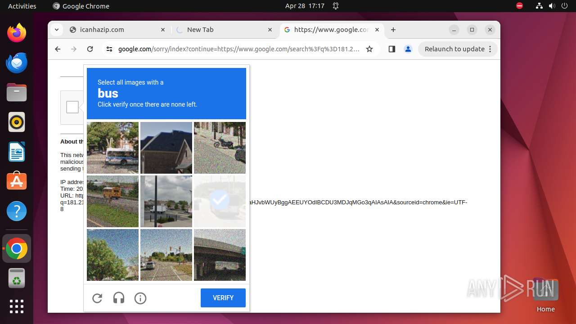Open Files manager from the dock
This screenshot has height=324, width=576.
pos(17,92)
